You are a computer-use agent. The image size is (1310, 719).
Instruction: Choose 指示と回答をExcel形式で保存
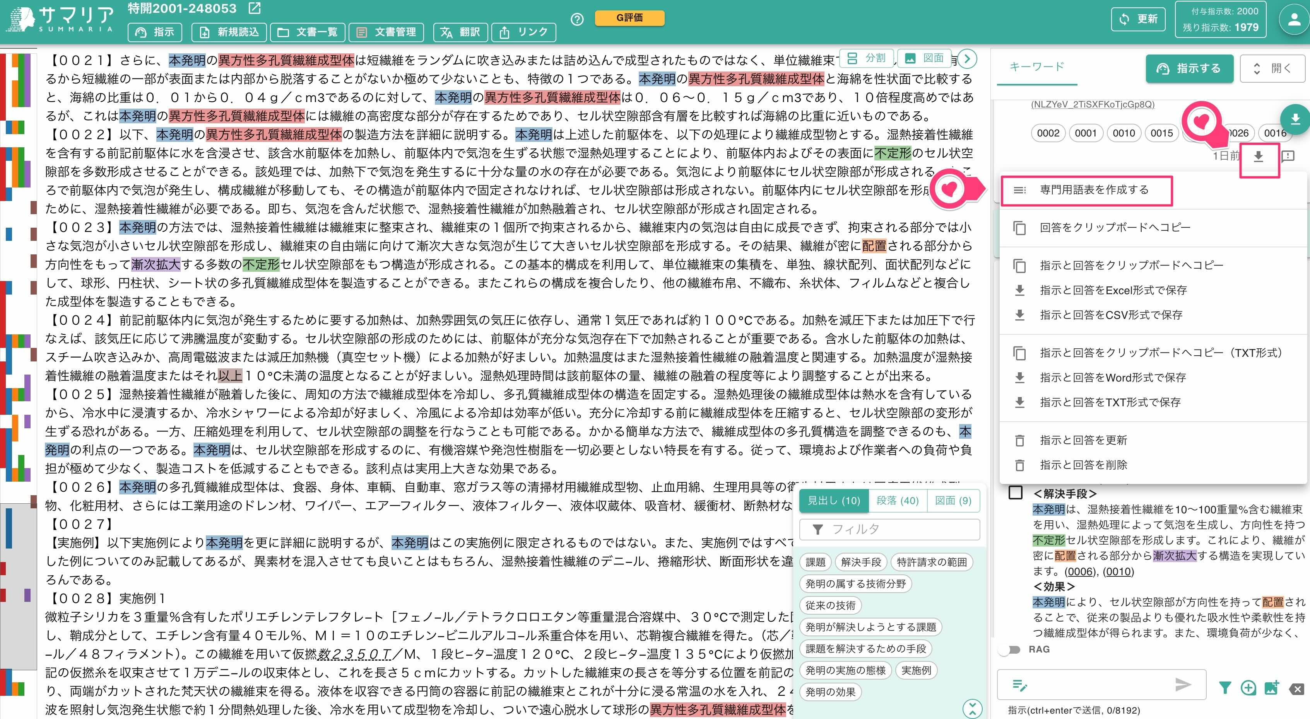[1153, 290]
